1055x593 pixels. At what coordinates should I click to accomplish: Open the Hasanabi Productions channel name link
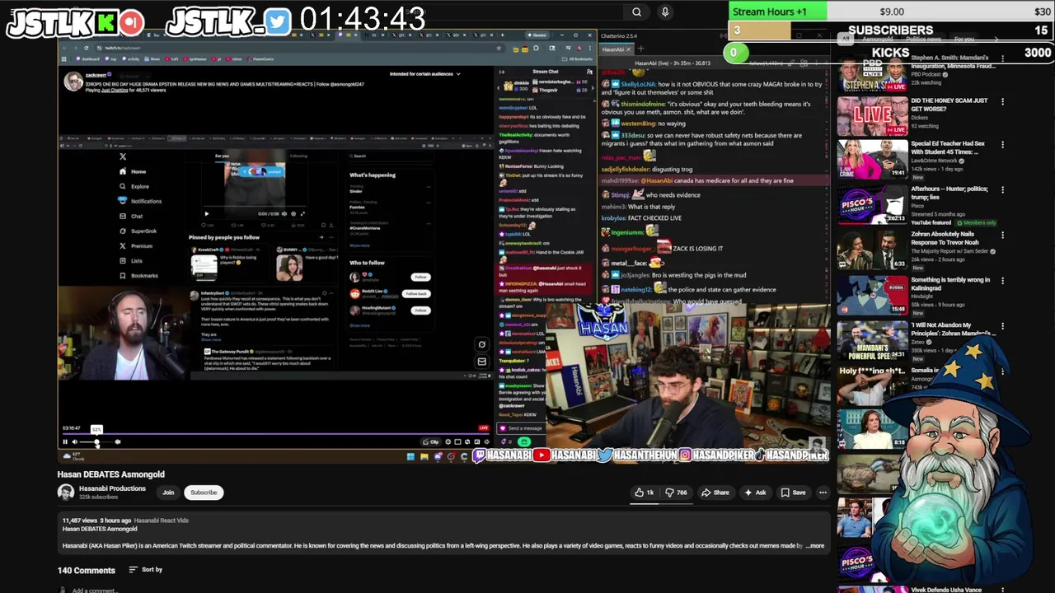pyautogui.click(x=112, y=488)
